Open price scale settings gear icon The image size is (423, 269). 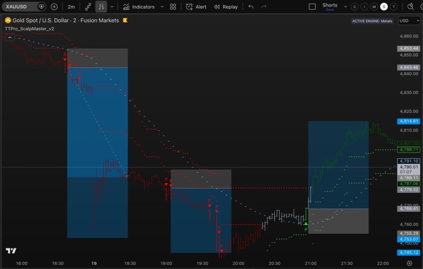[x=409, y=263]
